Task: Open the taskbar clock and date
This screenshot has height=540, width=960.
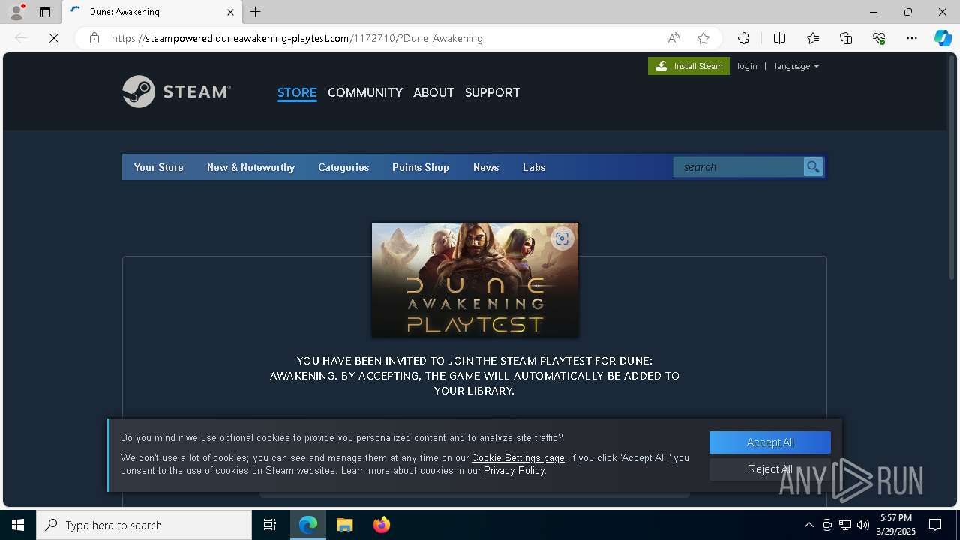Action: pyautogui.click(x=896, y=525)
